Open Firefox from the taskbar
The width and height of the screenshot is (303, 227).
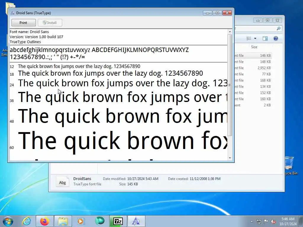tap(45, 221)
